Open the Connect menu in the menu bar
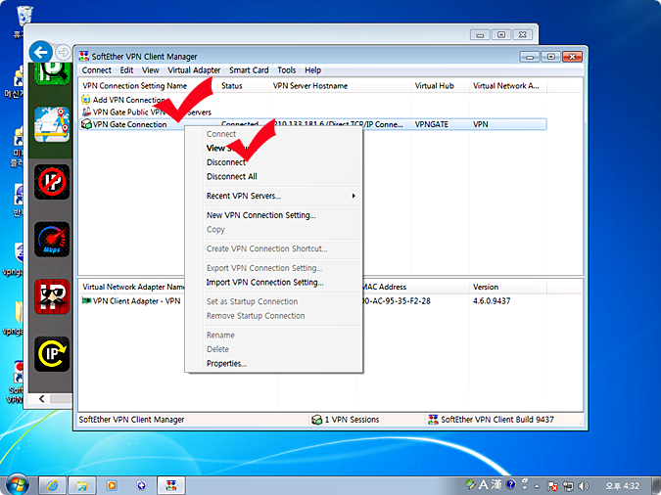 click(x=97, y=70)
